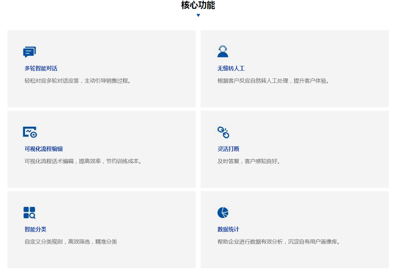Image resolution: width=396 pixels, height=270 pixels.
Task: Click the headset agent icon above 无缝转人工
Action: coord(223,52)
